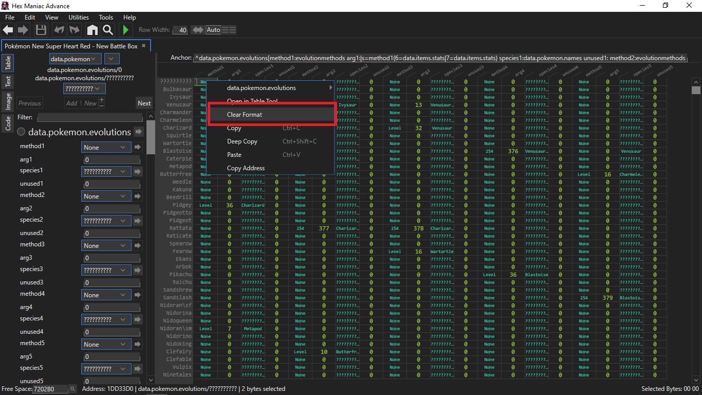This screenshot has height=395, width=702.
Task: Click the search icon next to Free Space
Action: pos(72,389)
